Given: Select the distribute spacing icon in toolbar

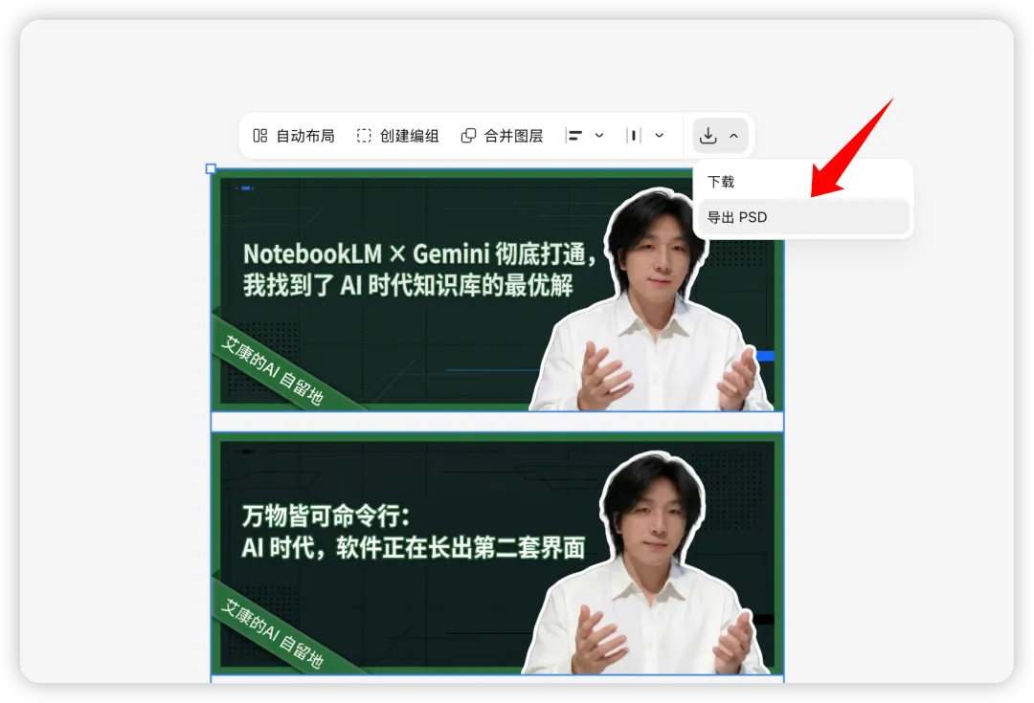Looking at the screenshot, I should (x=633, y=136).
